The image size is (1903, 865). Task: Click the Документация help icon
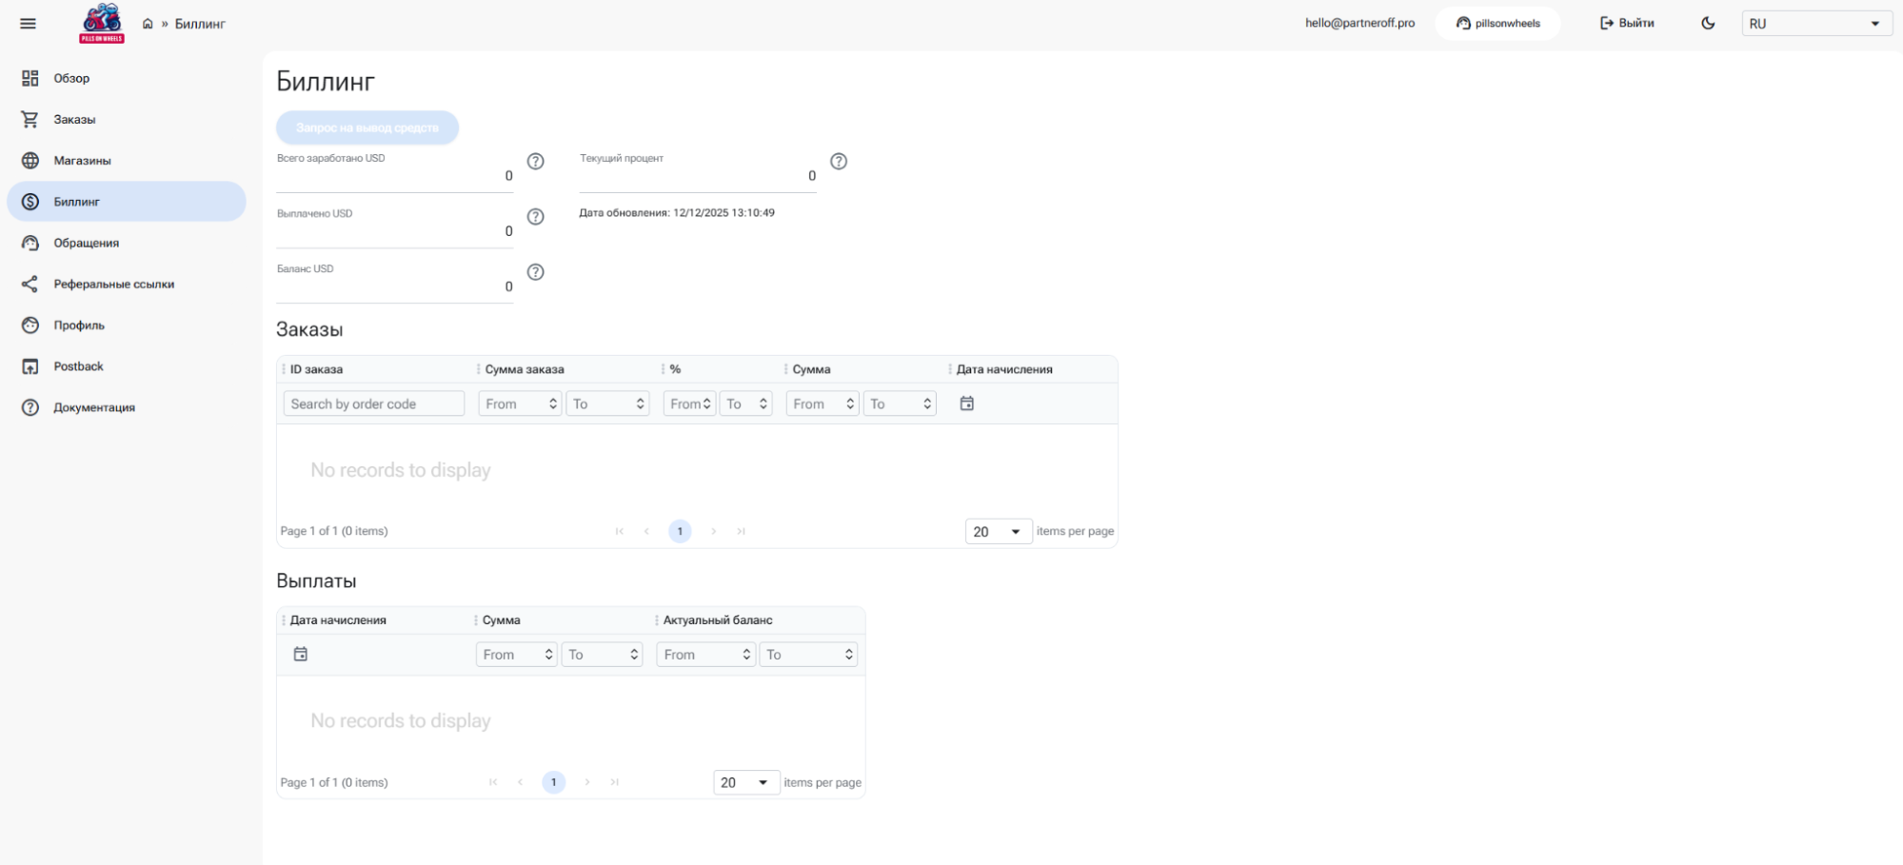[x=30, y=407]
